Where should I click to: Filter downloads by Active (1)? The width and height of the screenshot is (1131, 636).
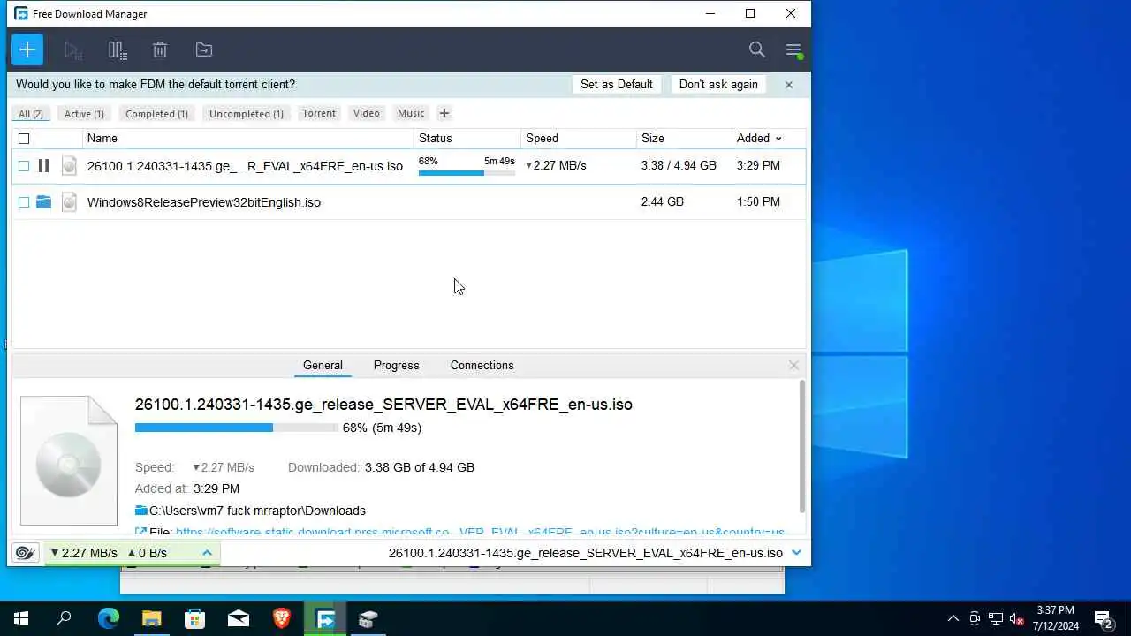click(84, 114)
